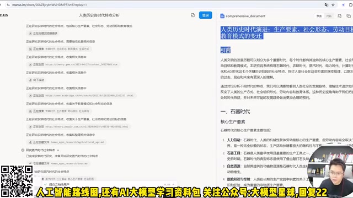Click the icon in 向下滚动 chip
353x198 pixels.
click(30, 80)
